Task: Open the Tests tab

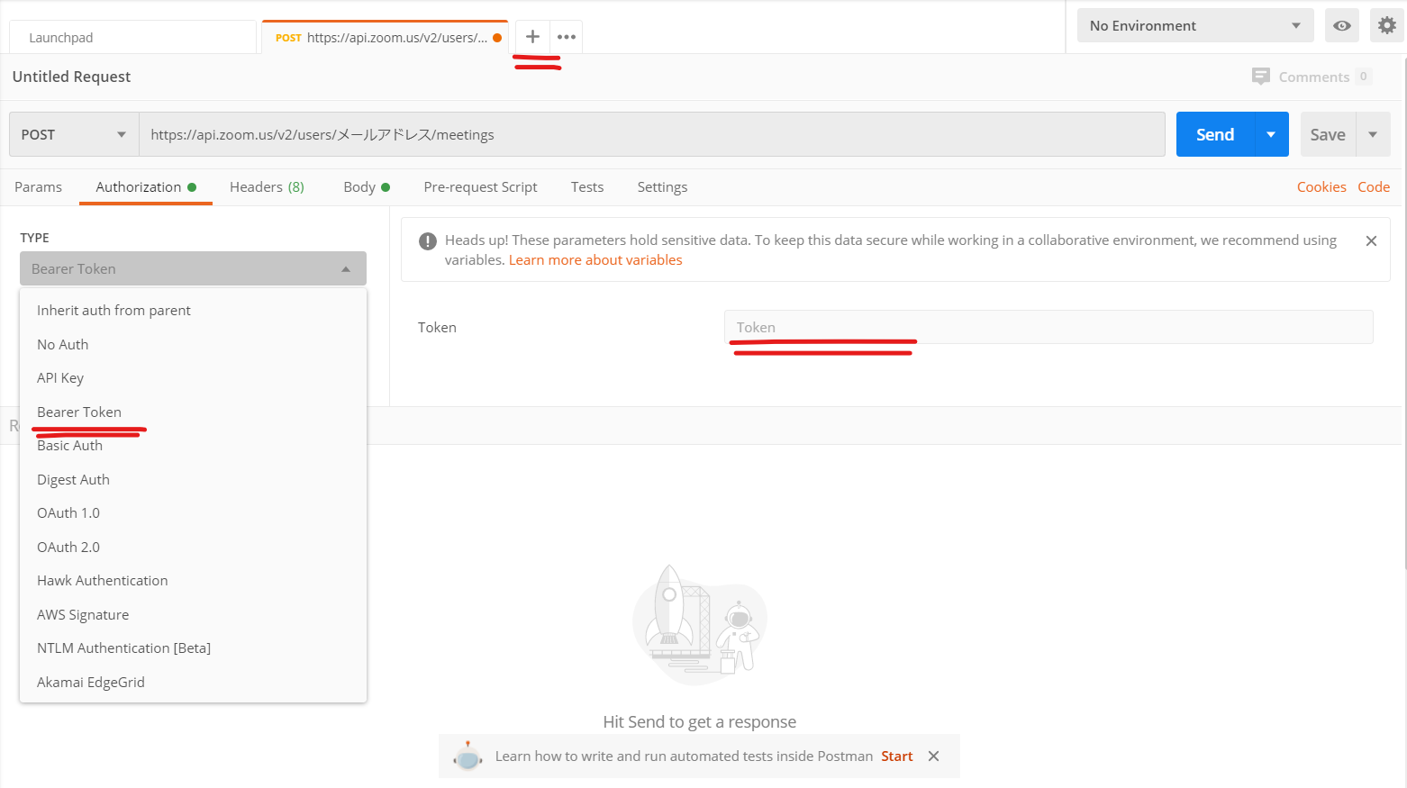Action: coord(587,186)
